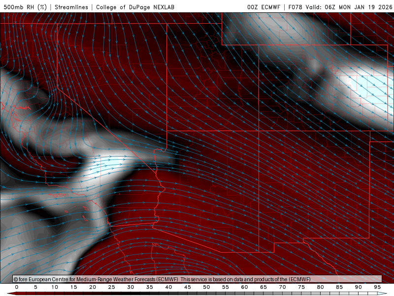Click the "25" color scale label
394x296 pixels.
[112, 287]
